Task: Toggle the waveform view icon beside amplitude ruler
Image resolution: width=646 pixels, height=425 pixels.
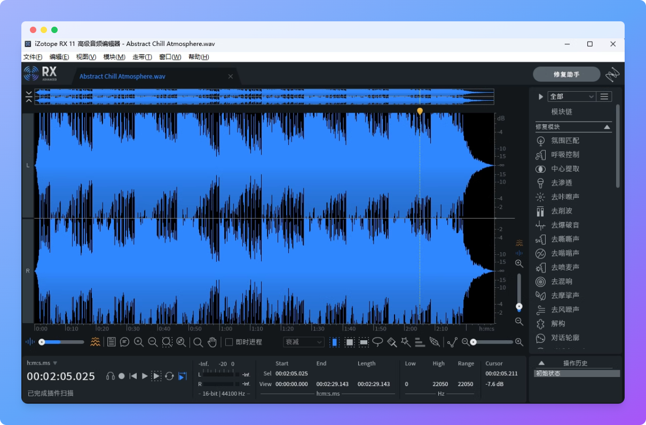Action: pyautogui.click(x=519, y=253)
